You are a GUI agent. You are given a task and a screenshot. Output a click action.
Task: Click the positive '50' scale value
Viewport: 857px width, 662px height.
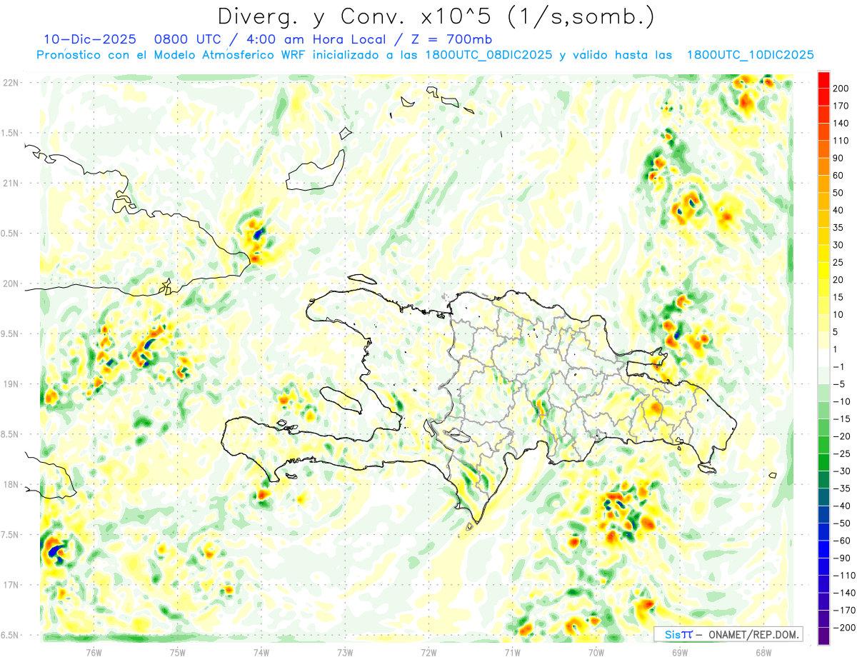(x=839, y=193)
